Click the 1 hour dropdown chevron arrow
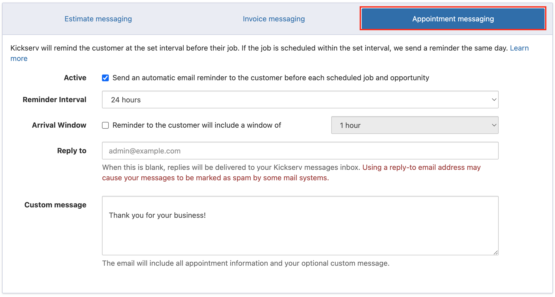 tap(494, 125)
